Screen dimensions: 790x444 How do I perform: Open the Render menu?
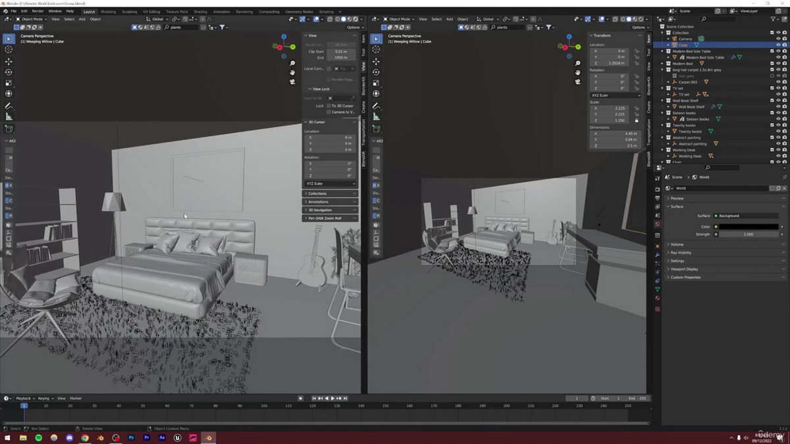(38, 11)
